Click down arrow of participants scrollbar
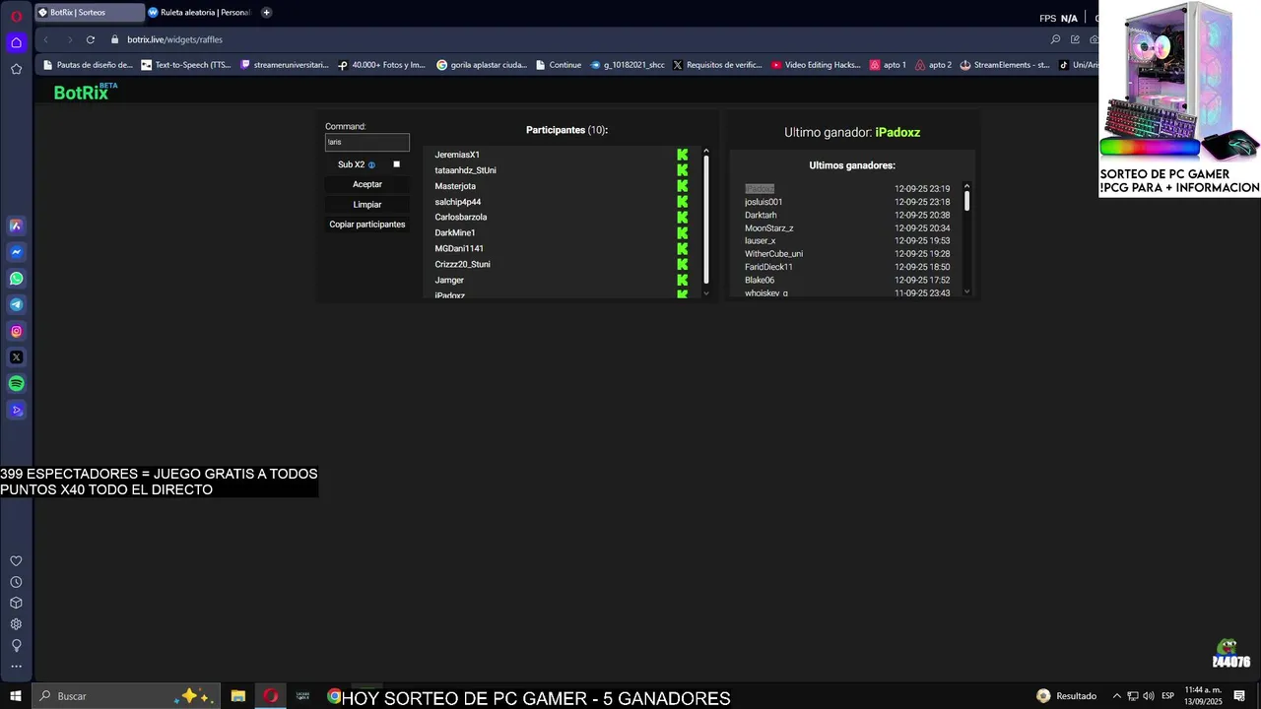 tap(706, 291)
